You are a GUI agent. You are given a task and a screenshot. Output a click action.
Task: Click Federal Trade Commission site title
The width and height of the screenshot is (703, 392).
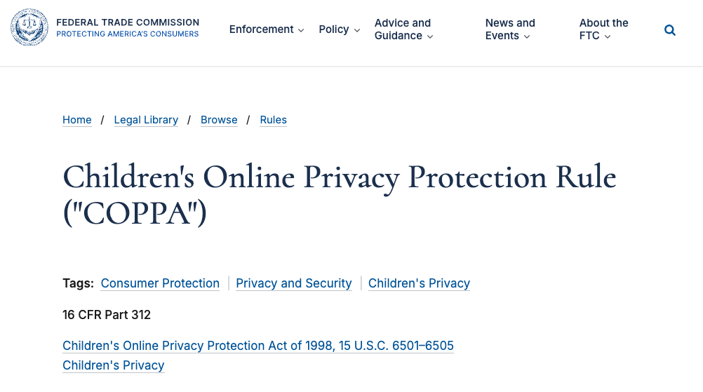128,22
